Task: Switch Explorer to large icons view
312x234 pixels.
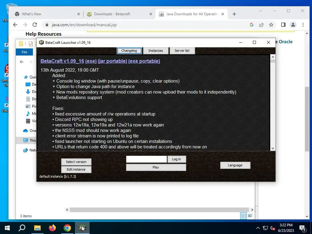Action: pos(250,216)
